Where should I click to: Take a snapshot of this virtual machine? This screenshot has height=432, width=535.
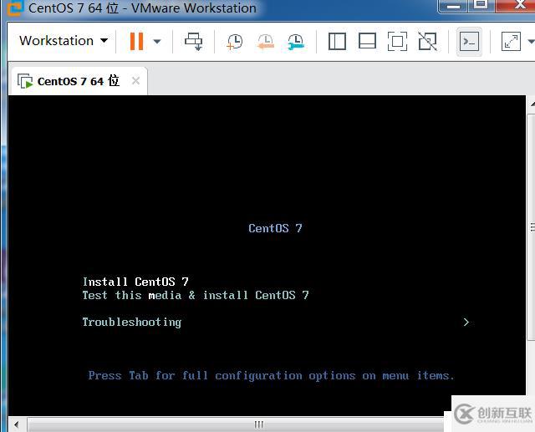coord(234,42)
